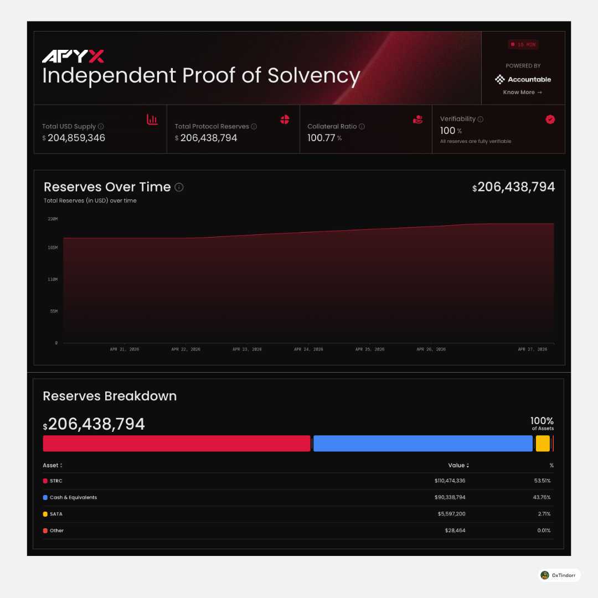Click the 0xTindorr username badge text
598x598 pixels.
[x=564, y=575]
